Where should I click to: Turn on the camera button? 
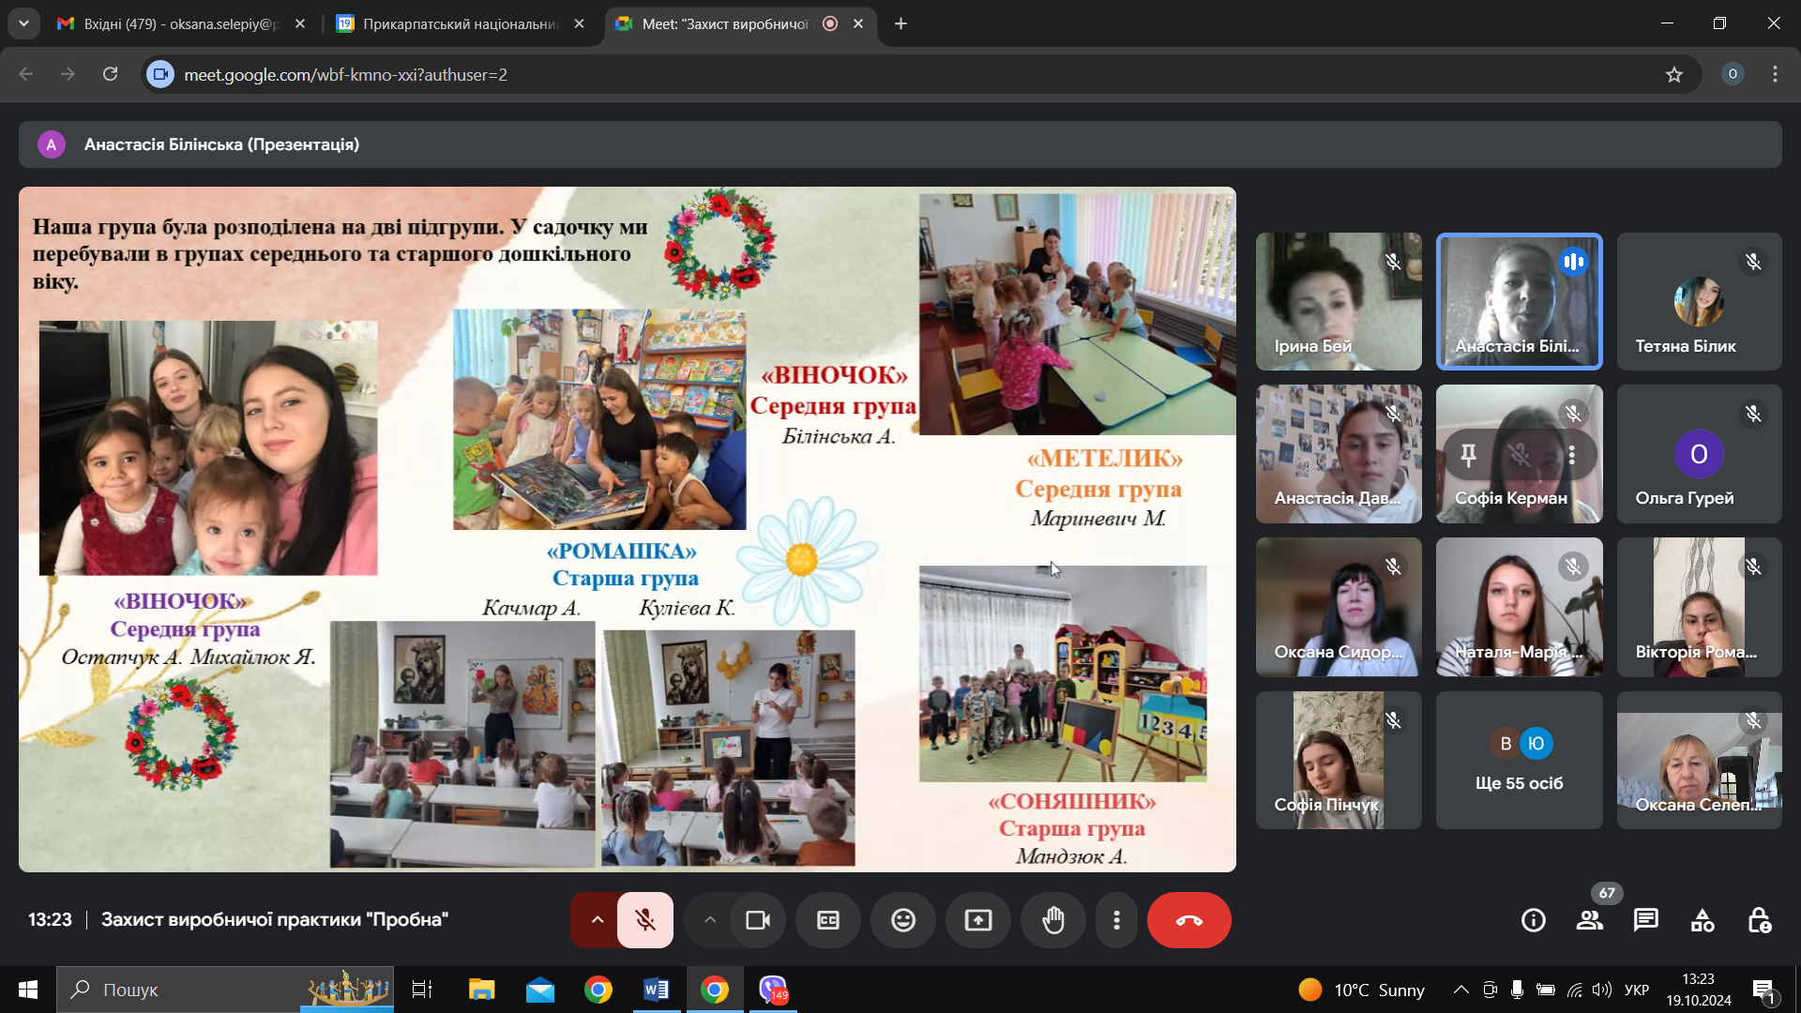pos(757,920)
